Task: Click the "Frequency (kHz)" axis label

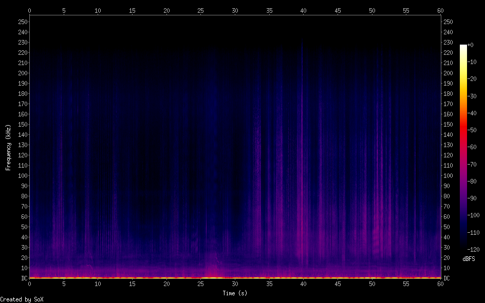Action: pos(8,147)
